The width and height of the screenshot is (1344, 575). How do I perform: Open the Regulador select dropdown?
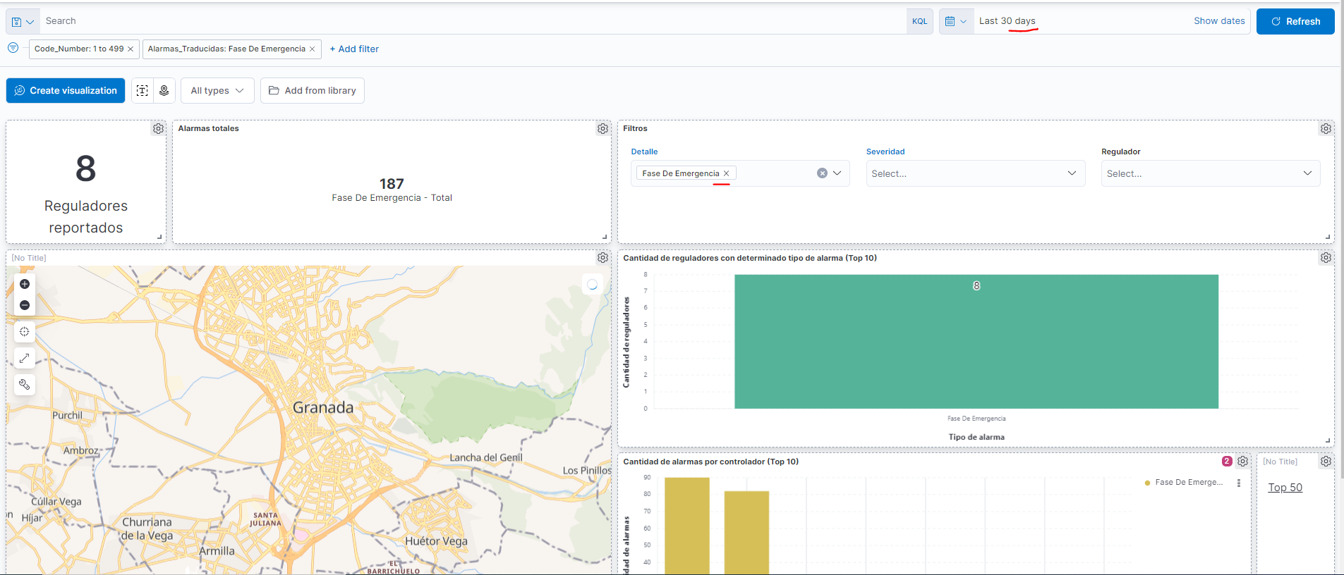coord(1211,173)
